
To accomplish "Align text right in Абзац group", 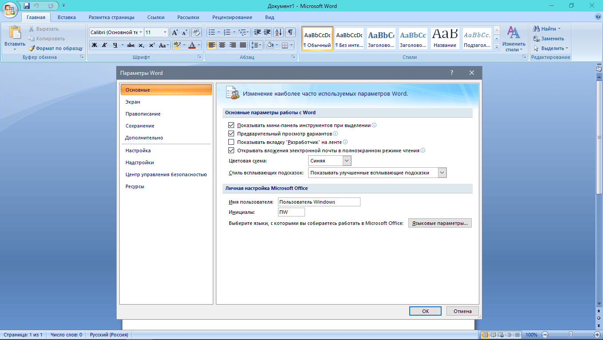I will pyautogui.click(x=232, y=45).
